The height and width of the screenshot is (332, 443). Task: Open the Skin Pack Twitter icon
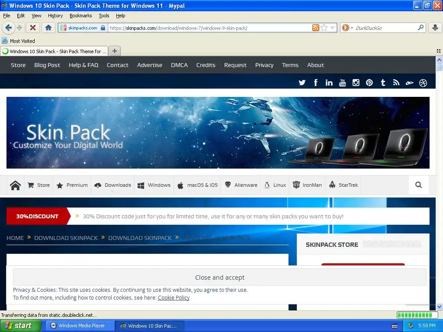coord(302,83)
